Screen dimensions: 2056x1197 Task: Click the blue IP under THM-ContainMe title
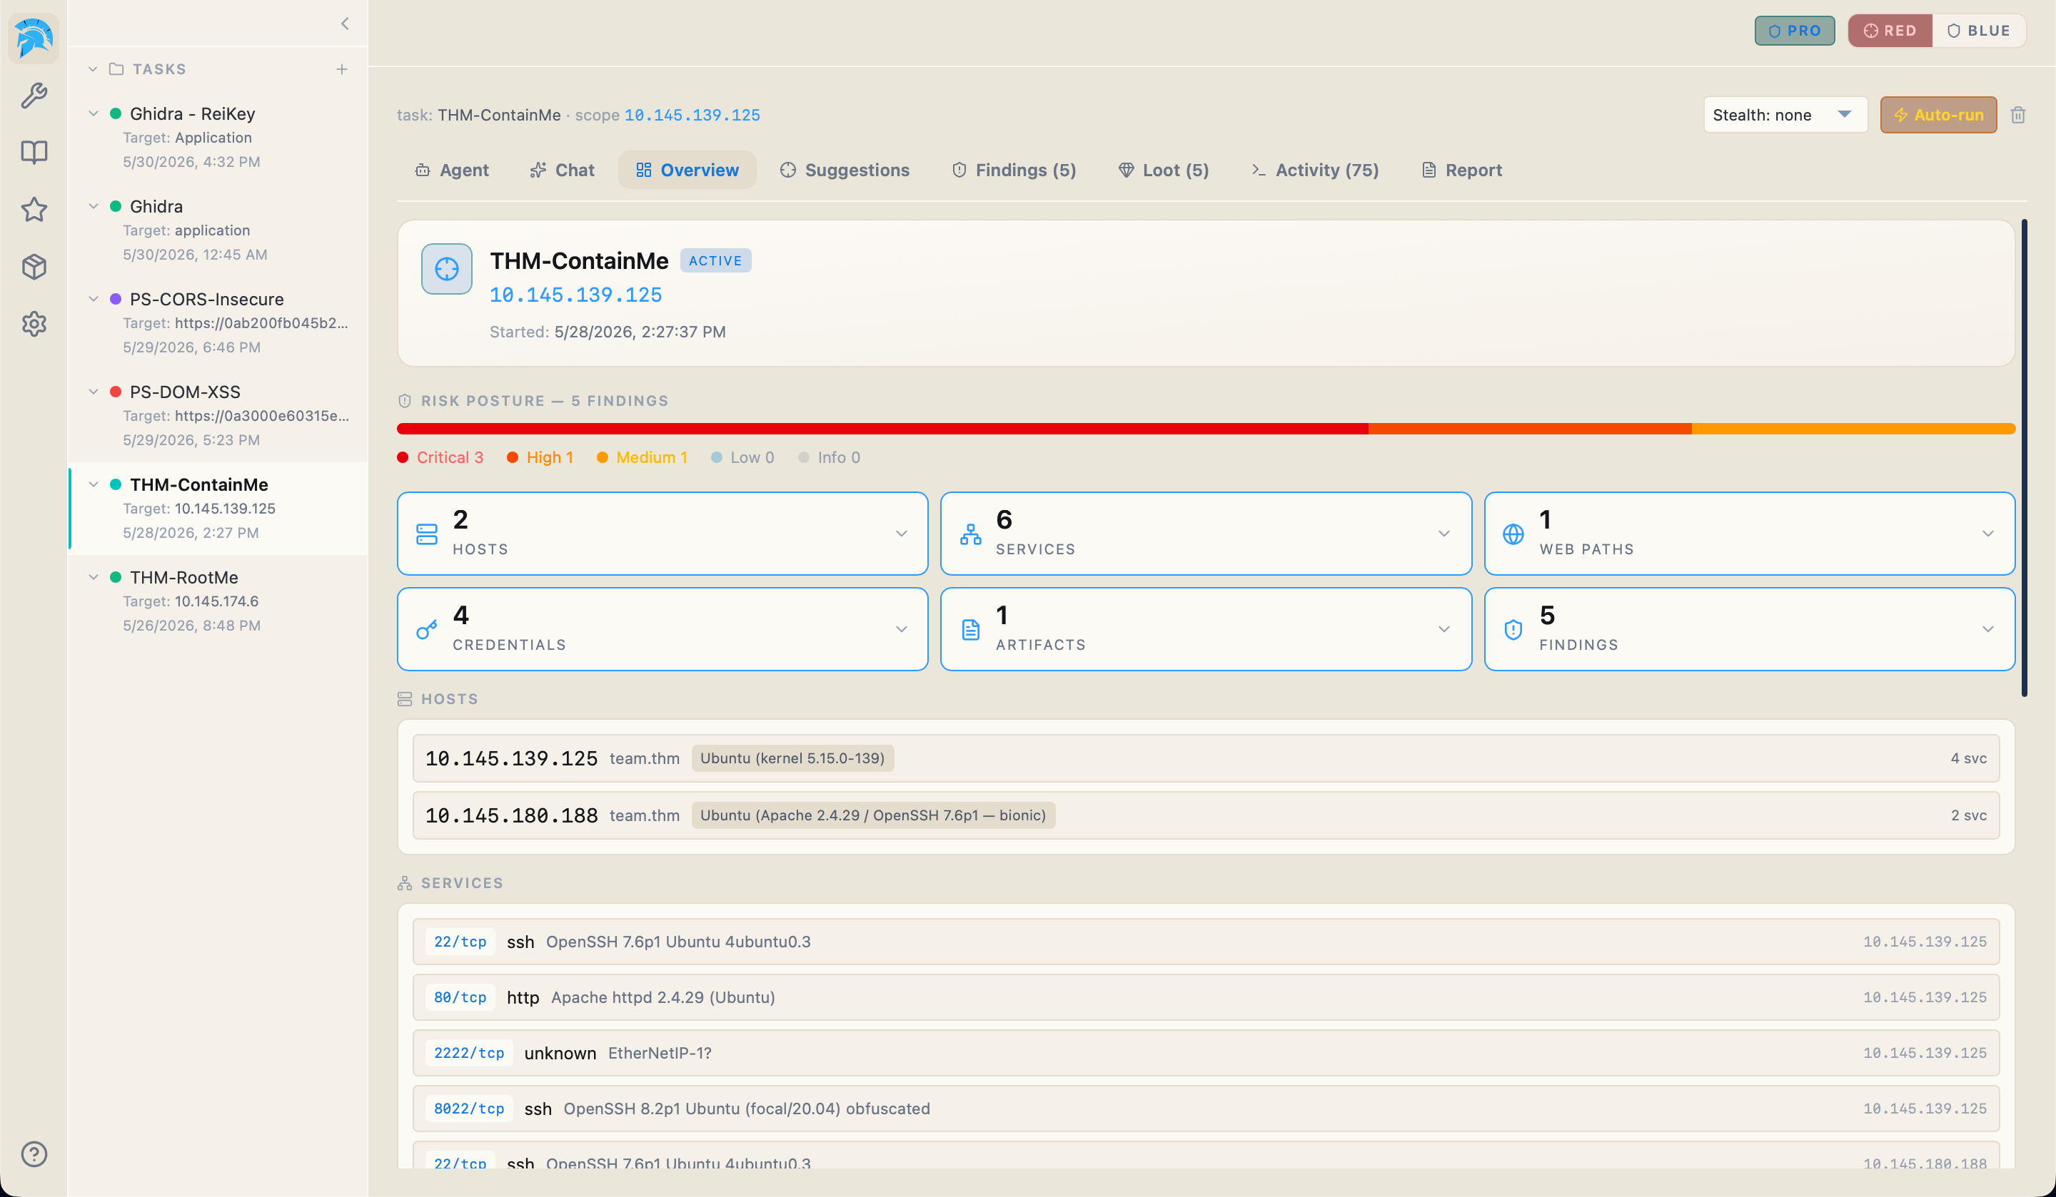tap(575, 295)
